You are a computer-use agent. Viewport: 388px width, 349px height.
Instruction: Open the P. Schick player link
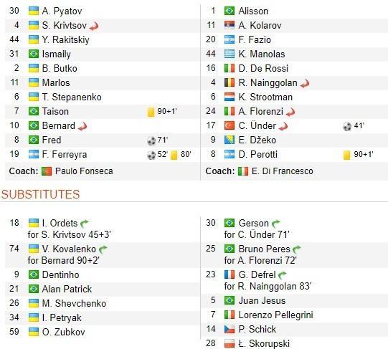[257, 330]
